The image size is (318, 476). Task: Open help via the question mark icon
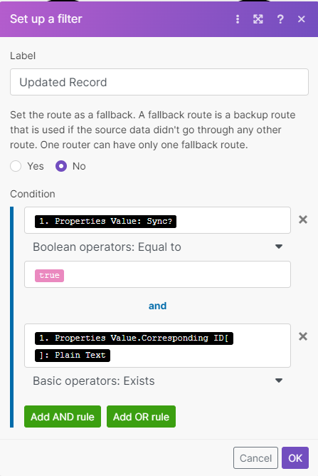280,19
